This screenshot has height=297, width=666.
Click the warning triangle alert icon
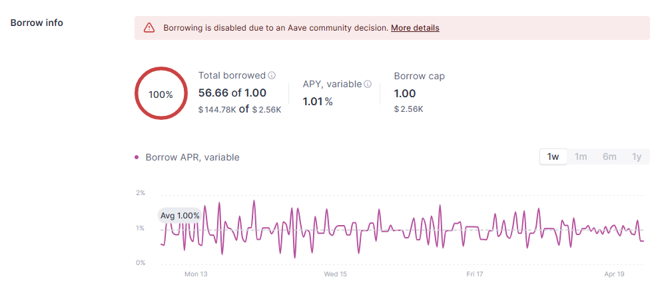point(149,28)
